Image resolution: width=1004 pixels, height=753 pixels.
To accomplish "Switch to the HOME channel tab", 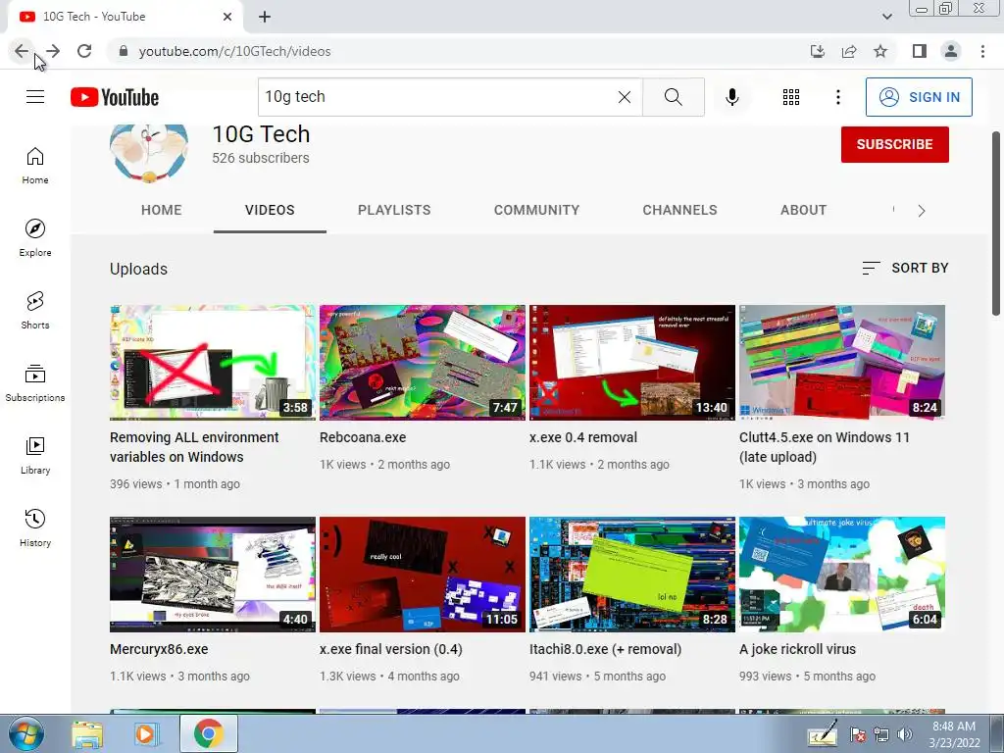I will coord(162,210).
